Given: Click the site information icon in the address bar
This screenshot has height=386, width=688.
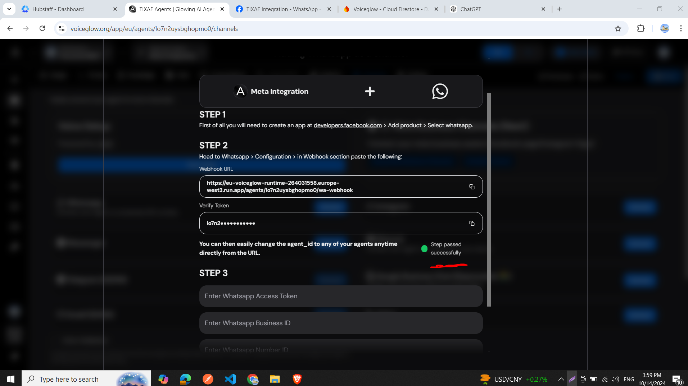Looking at the screenshot, I should click(62, 28).
